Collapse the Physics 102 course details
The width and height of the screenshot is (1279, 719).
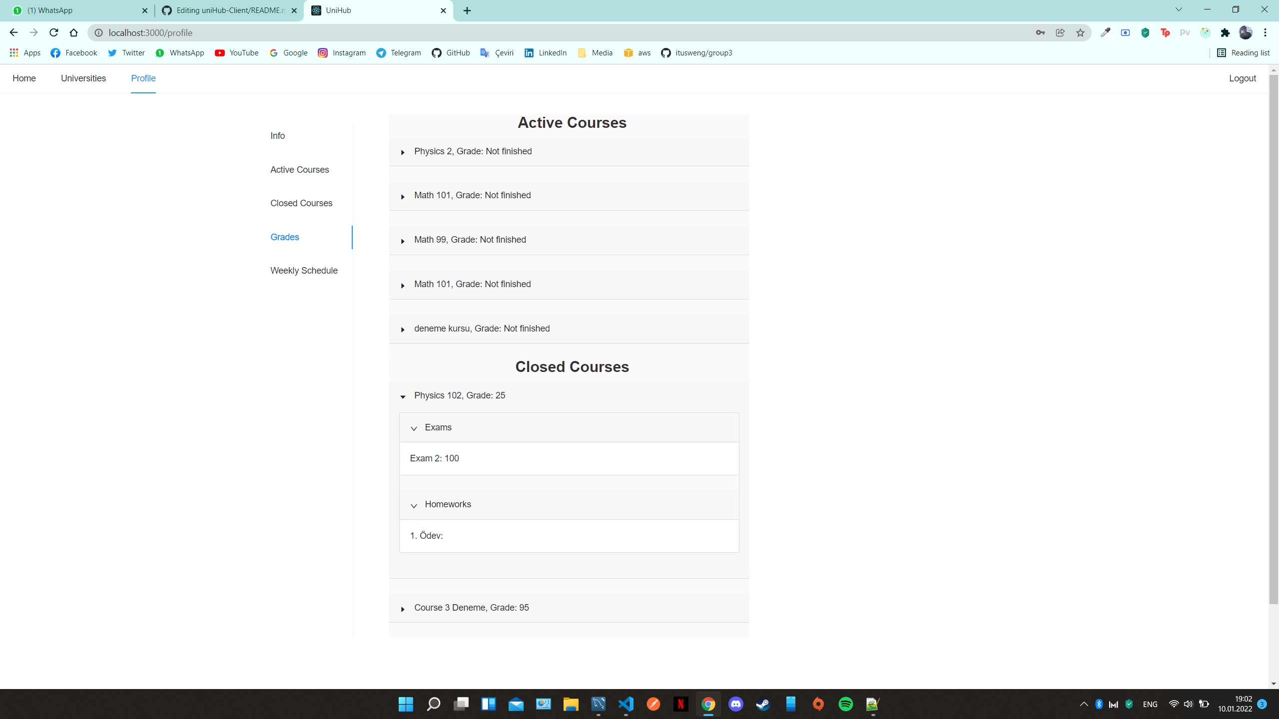coord(403,397)
